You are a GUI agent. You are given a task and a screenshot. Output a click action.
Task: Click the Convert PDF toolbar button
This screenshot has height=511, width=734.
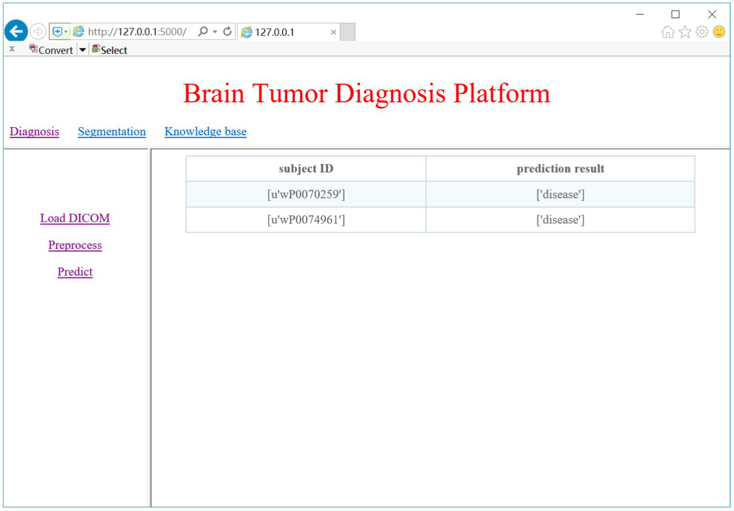coord(51,50)
